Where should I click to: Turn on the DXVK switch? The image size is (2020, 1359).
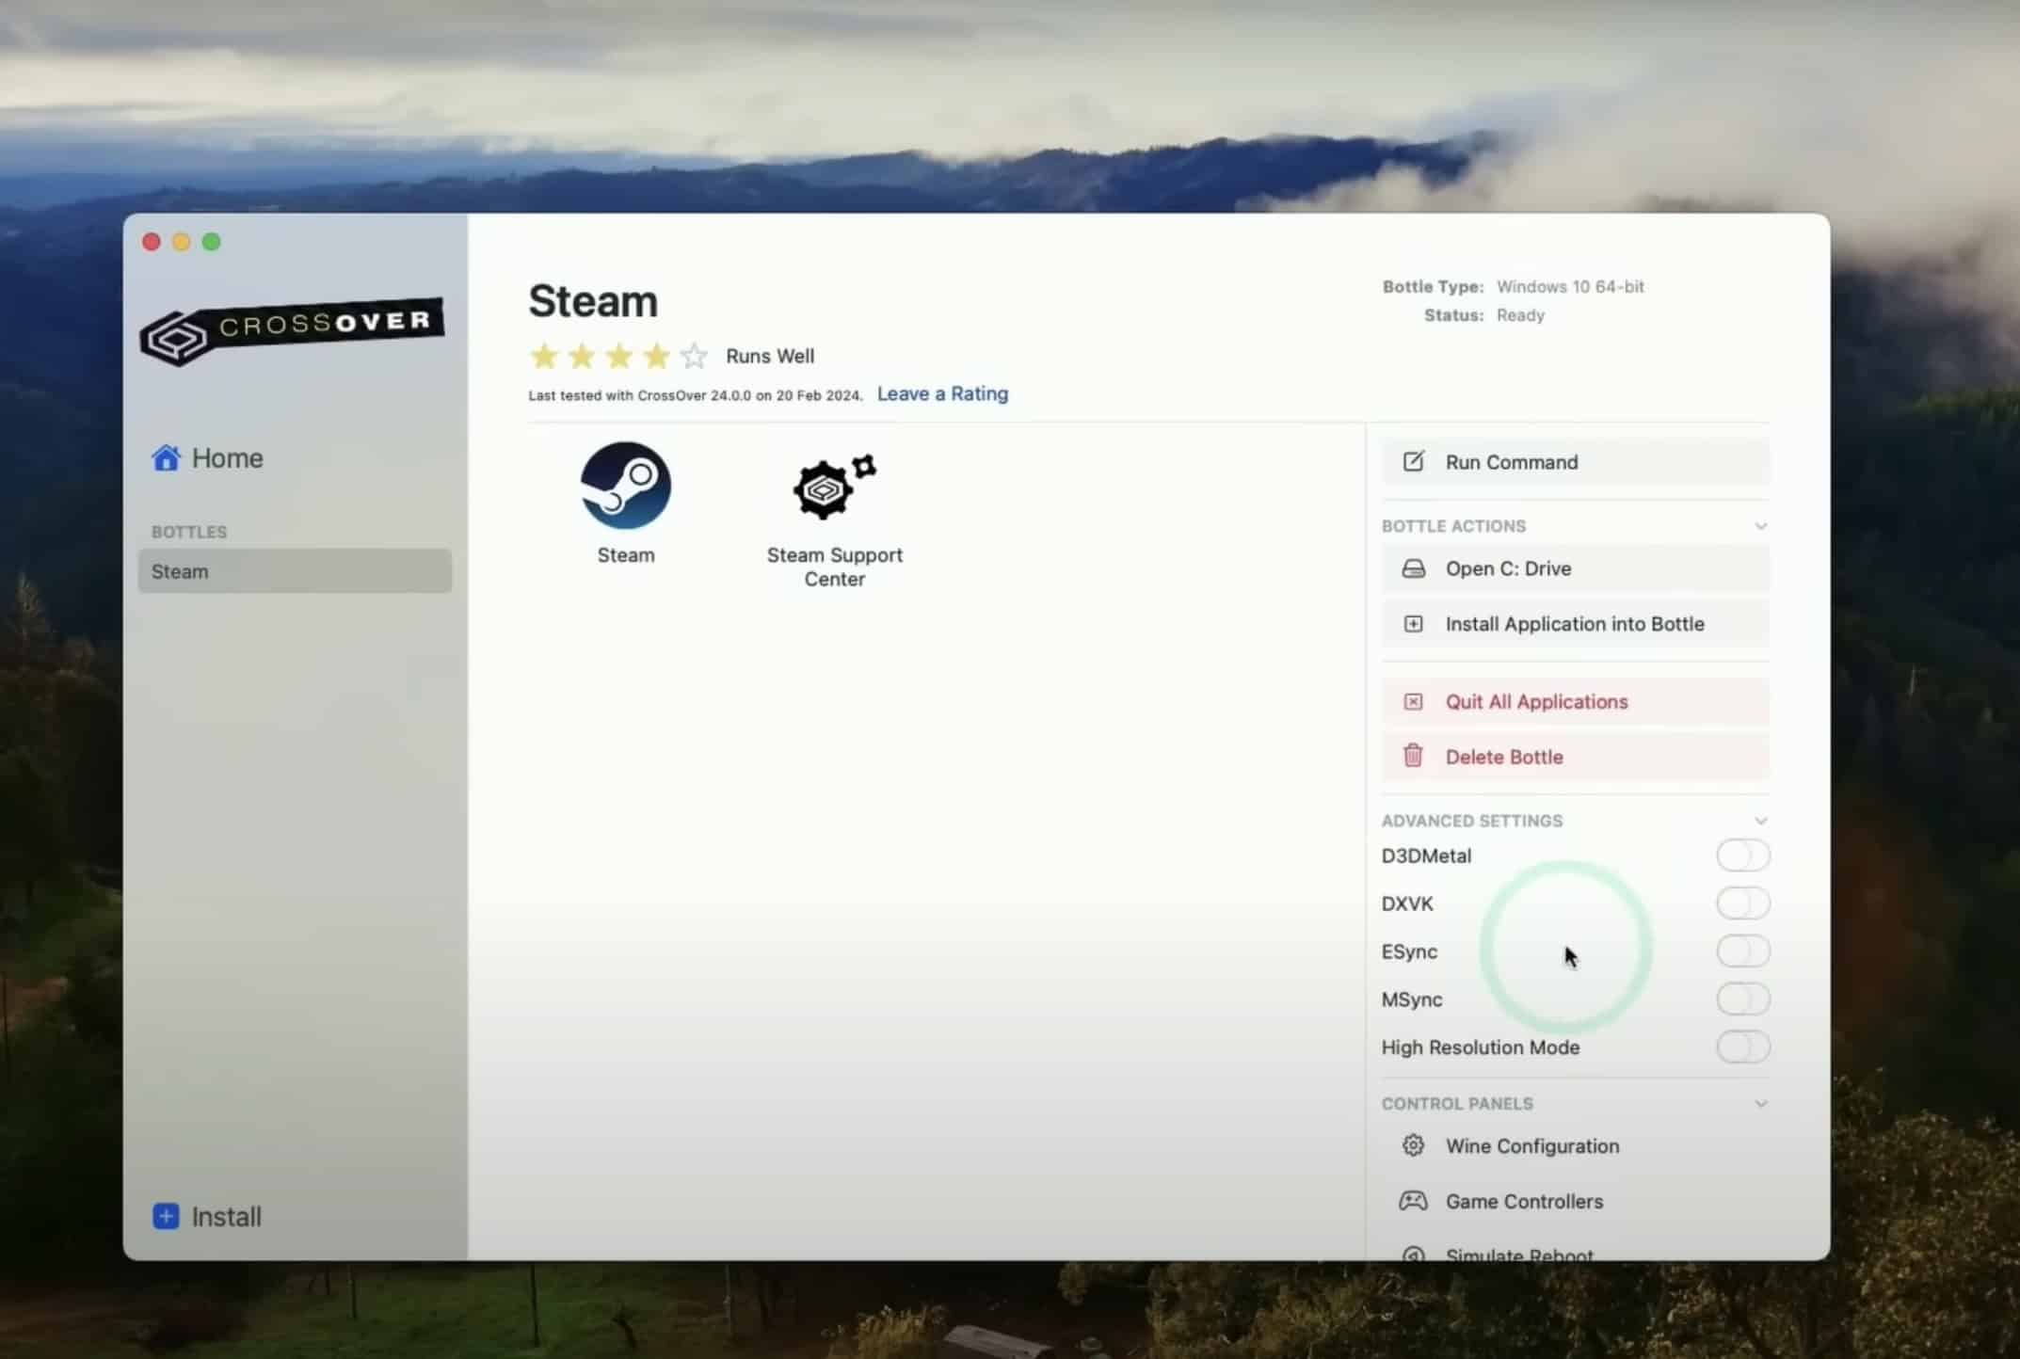click(x=1742, y=903)
